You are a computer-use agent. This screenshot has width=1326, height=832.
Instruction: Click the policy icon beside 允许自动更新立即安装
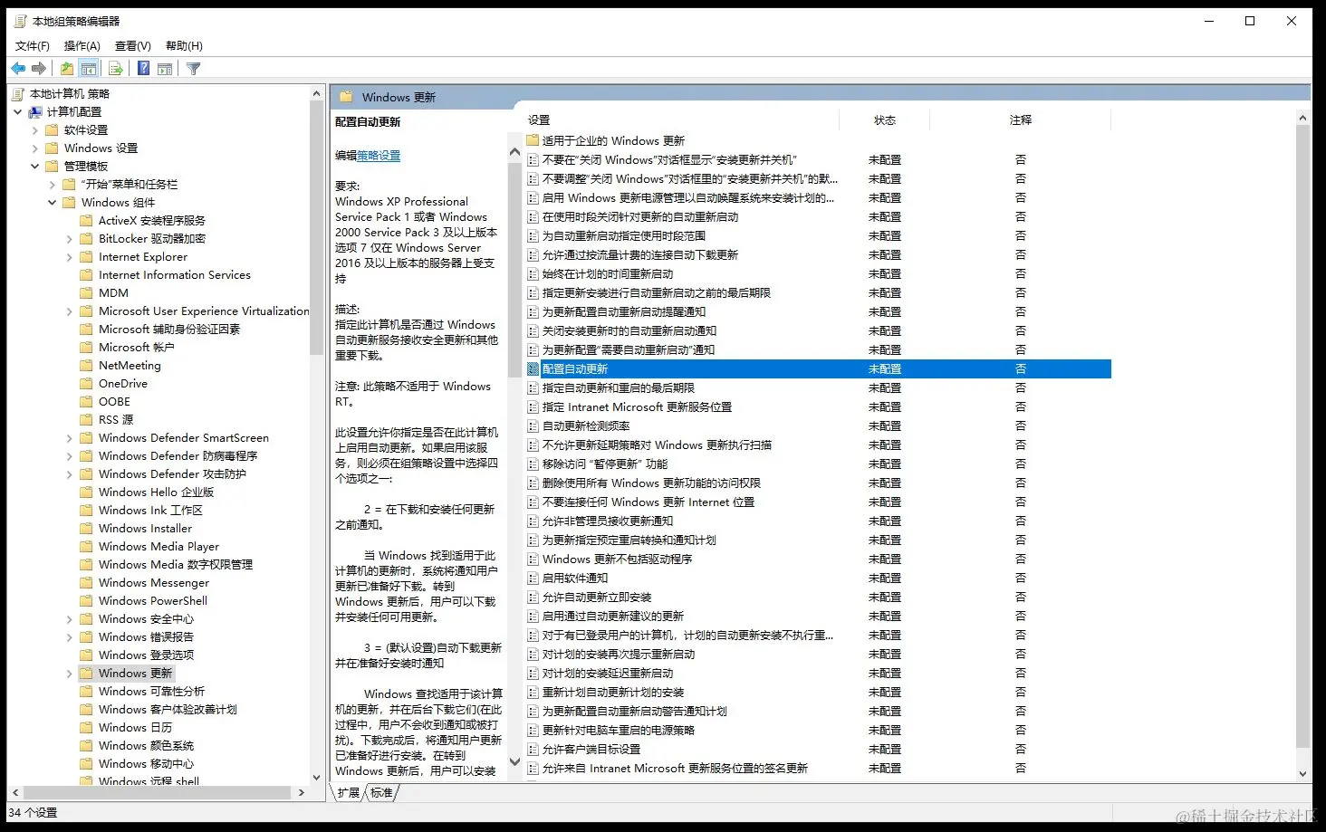533,597
